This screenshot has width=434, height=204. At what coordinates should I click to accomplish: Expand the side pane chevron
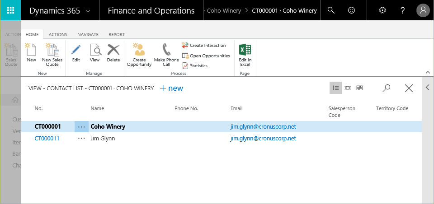pos(428,88)
